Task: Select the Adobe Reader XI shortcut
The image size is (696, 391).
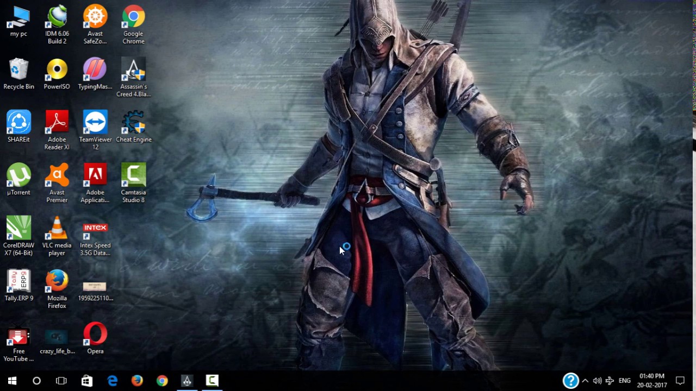Action: (x=57, y=131)
